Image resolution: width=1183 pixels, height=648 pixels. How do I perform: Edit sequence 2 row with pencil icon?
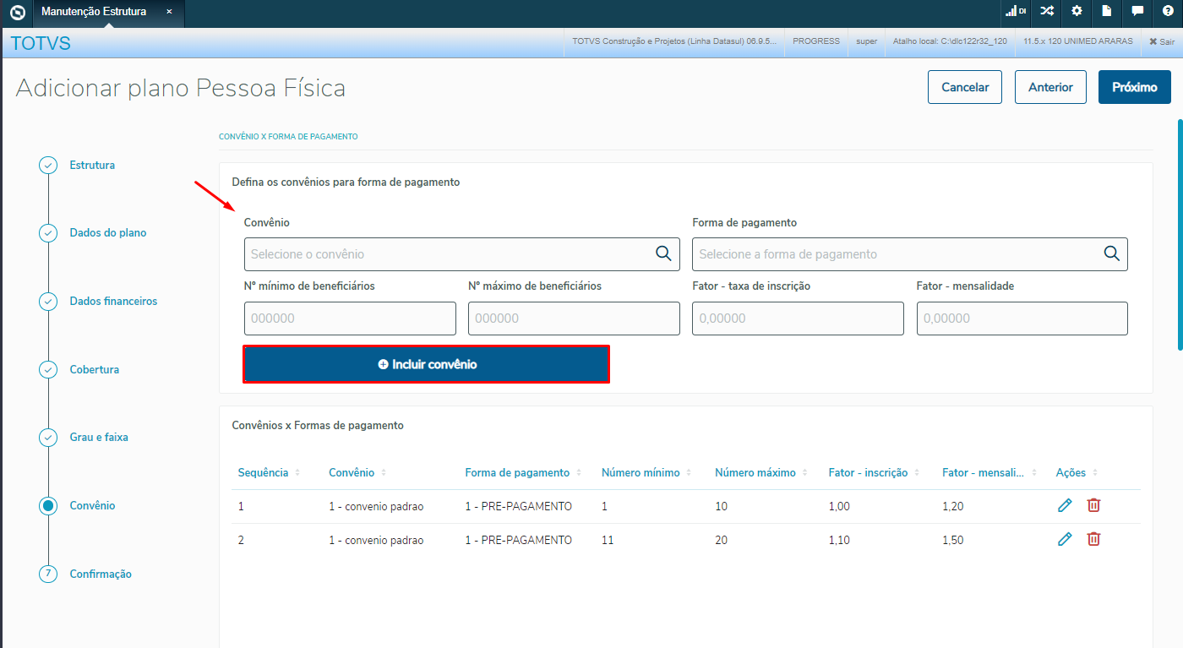coord(1065,539)
